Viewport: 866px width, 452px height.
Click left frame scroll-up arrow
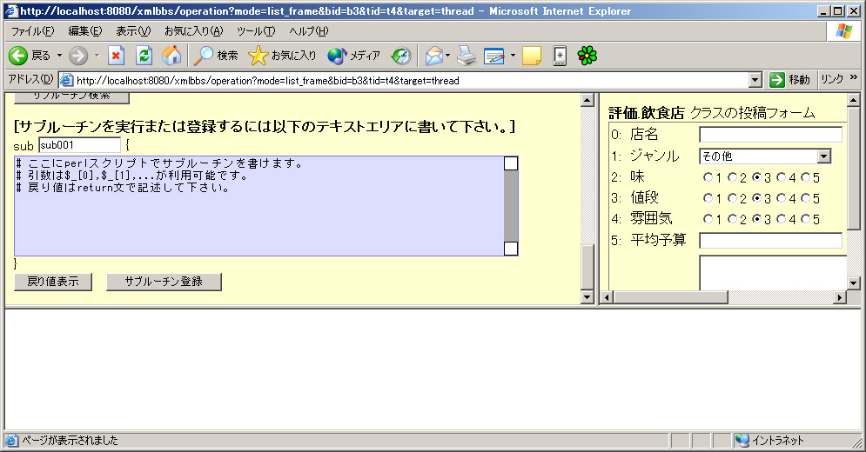[587, 101]
